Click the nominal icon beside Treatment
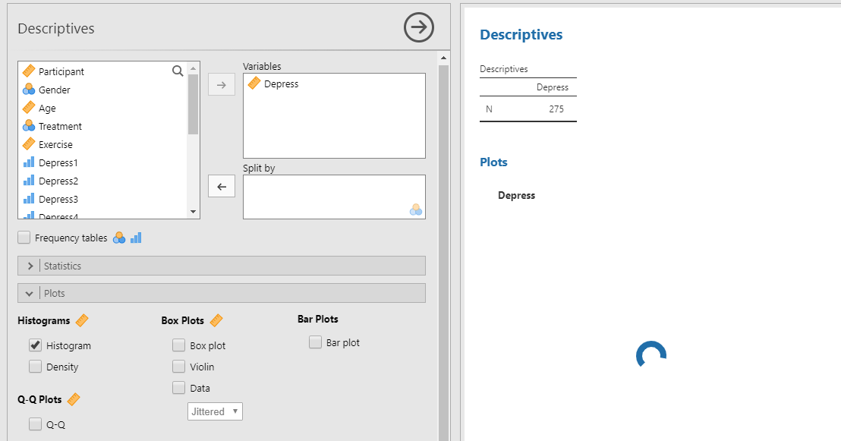The image size is (841, 441). pyautogui.click(x=29, y=125)
